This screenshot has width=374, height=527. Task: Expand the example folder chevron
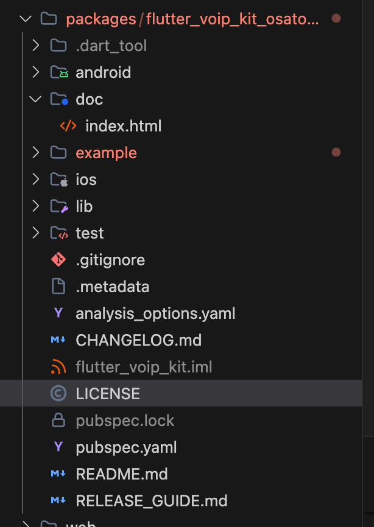pyautogui.click(x=35, y=153)
